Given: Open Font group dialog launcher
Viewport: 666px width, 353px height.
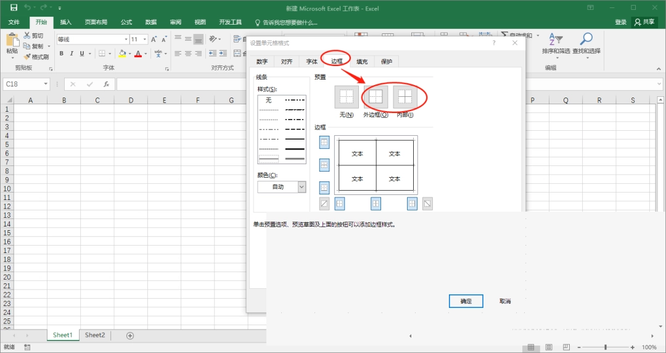Looking at the screenshot, I should (x=167, y=69).
